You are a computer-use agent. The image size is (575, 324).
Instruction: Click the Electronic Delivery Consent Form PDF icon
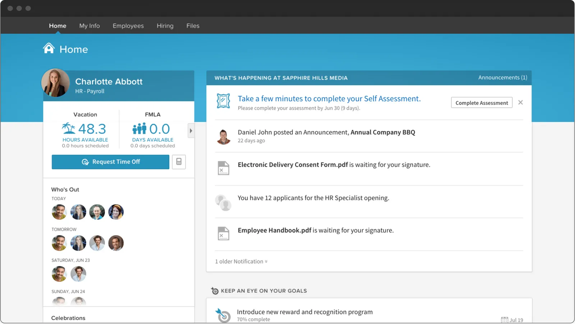click(223, 168)
